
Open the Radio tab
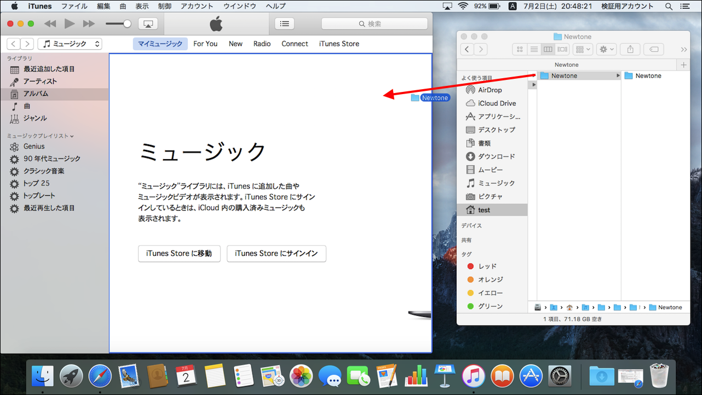coord(262,44)
